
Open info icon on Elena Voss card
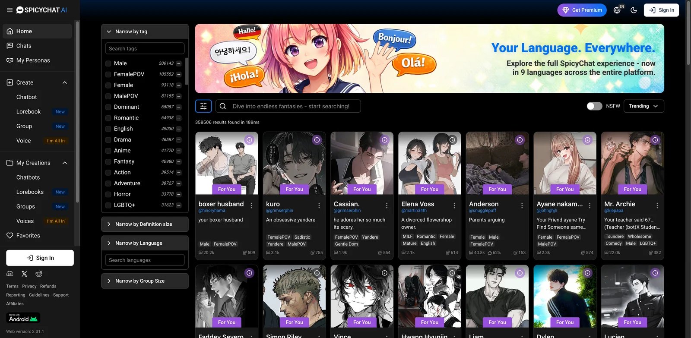[x=452, y=140]
